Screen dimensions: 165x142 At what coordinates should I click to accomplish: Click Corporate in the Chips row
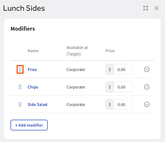(76, 87)
